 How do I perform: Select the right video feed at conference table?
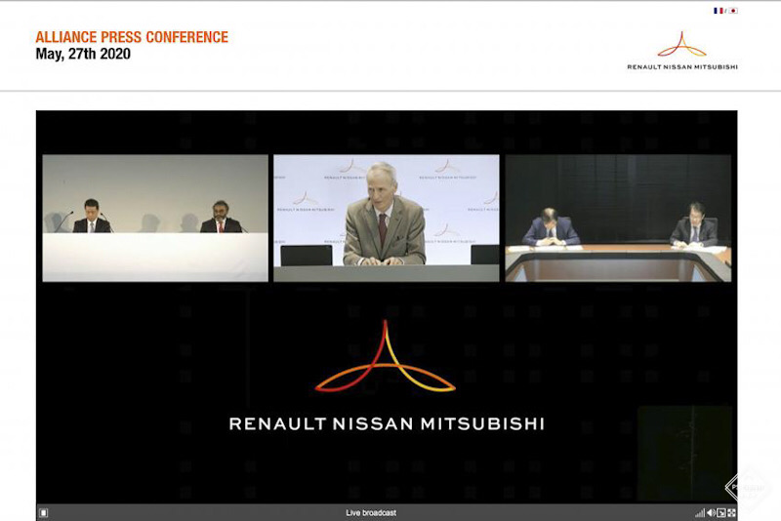[617, 218]
